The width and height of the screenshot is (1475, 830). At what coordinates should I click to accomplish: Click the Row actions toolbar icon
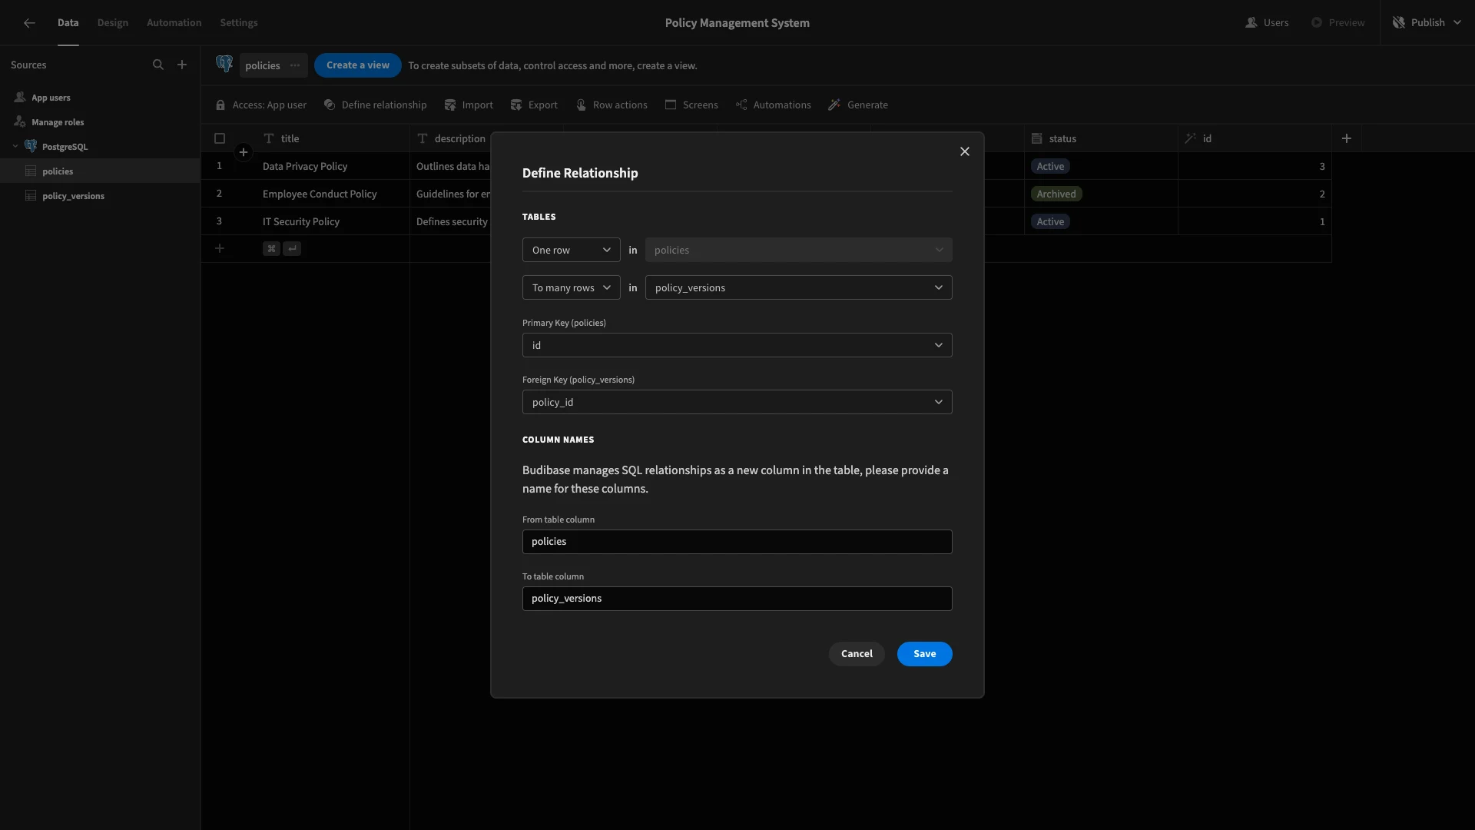[581, 105]
